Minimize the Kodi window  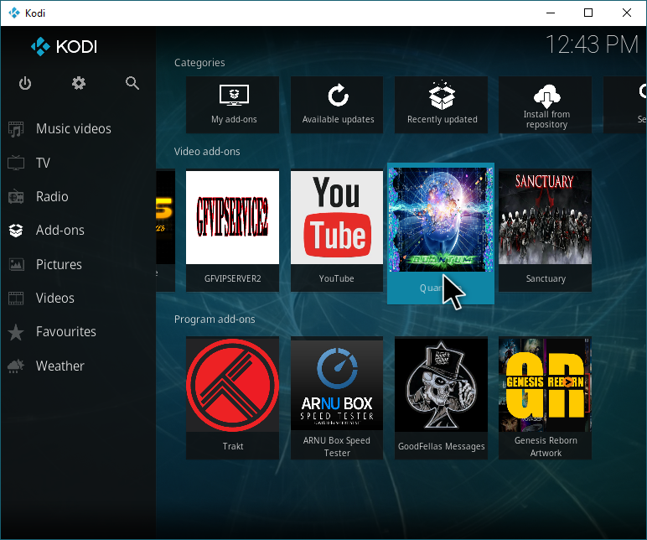coord(551,13)
